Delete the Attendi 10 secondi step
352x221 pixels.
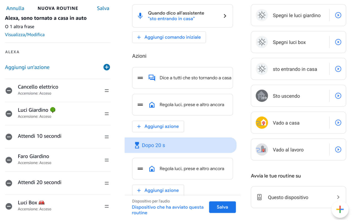coord(9,137)
